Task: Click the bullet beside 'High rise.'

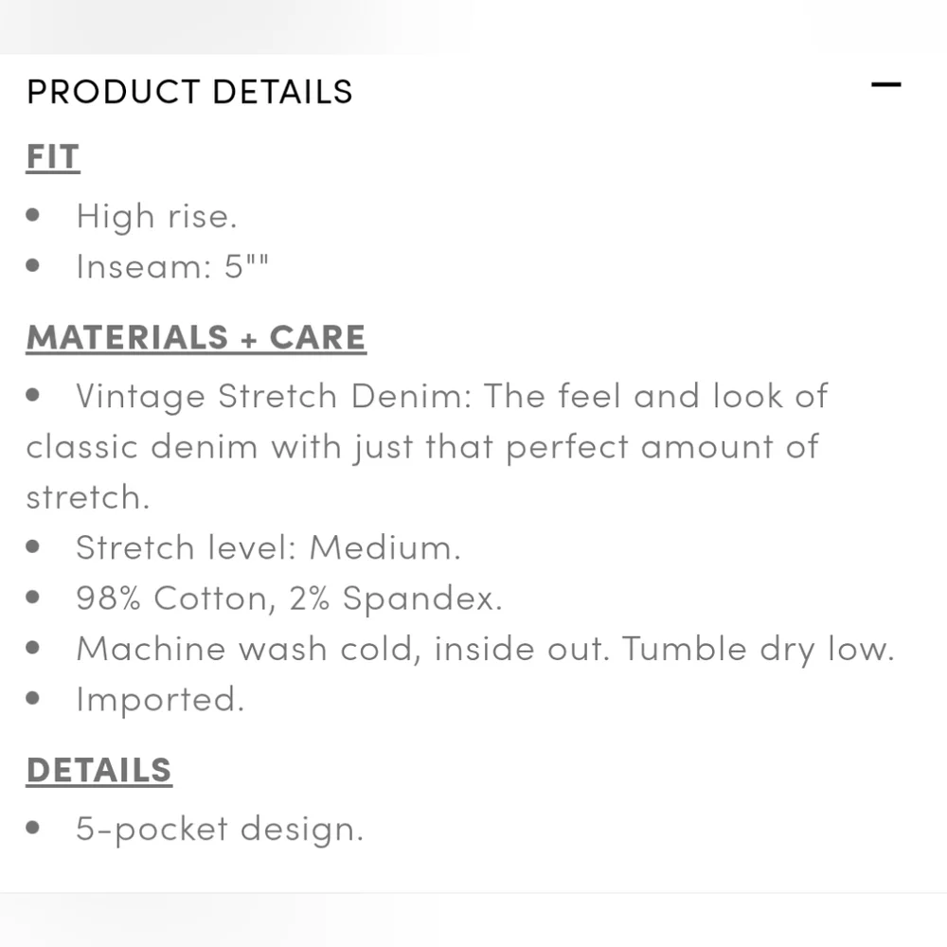Action: [x=34, y=215]
